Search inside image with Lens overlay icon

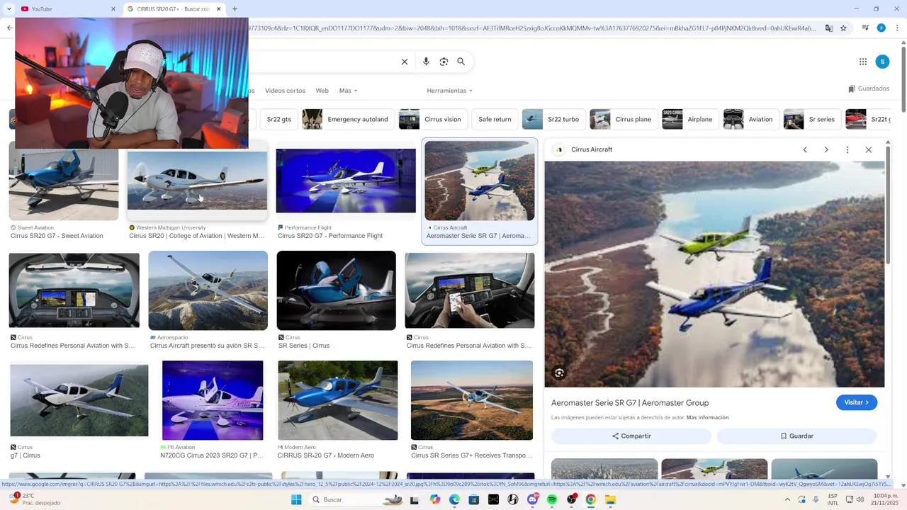coord(560,373)
